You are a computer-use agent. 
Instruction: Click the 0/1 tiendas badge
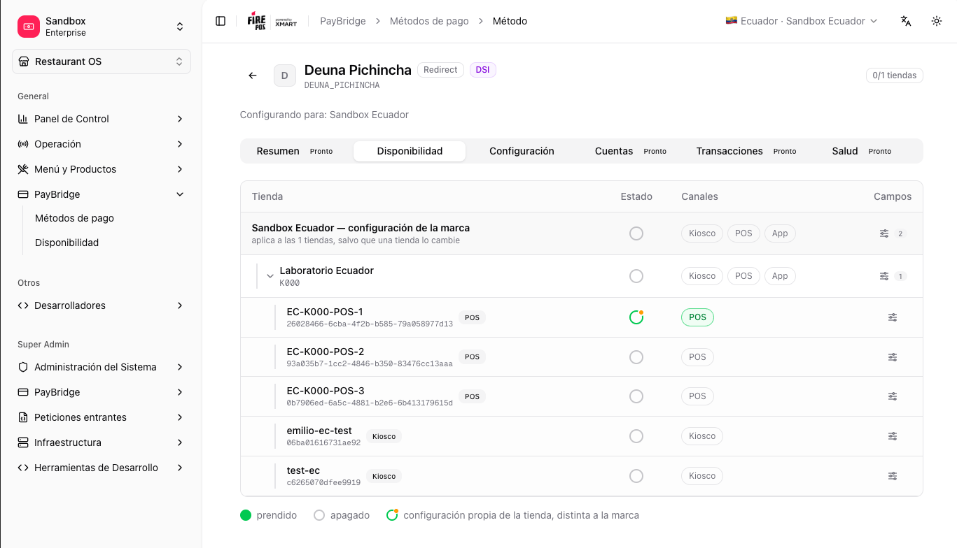coord(894,75)
